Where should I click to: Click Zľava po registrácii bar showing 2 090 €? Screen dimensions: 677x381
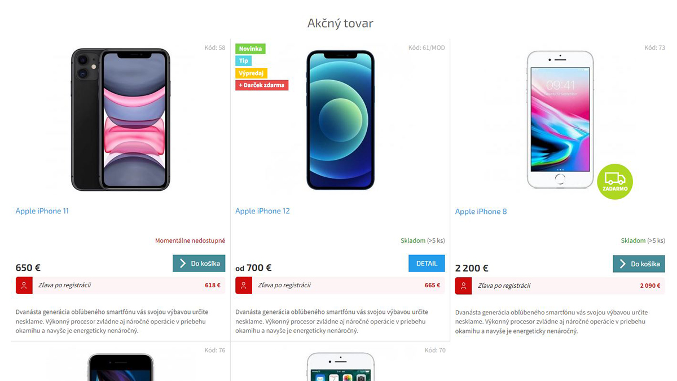[x=560, y=286]
